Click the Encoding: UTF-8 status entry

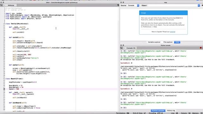coord(156,113)
